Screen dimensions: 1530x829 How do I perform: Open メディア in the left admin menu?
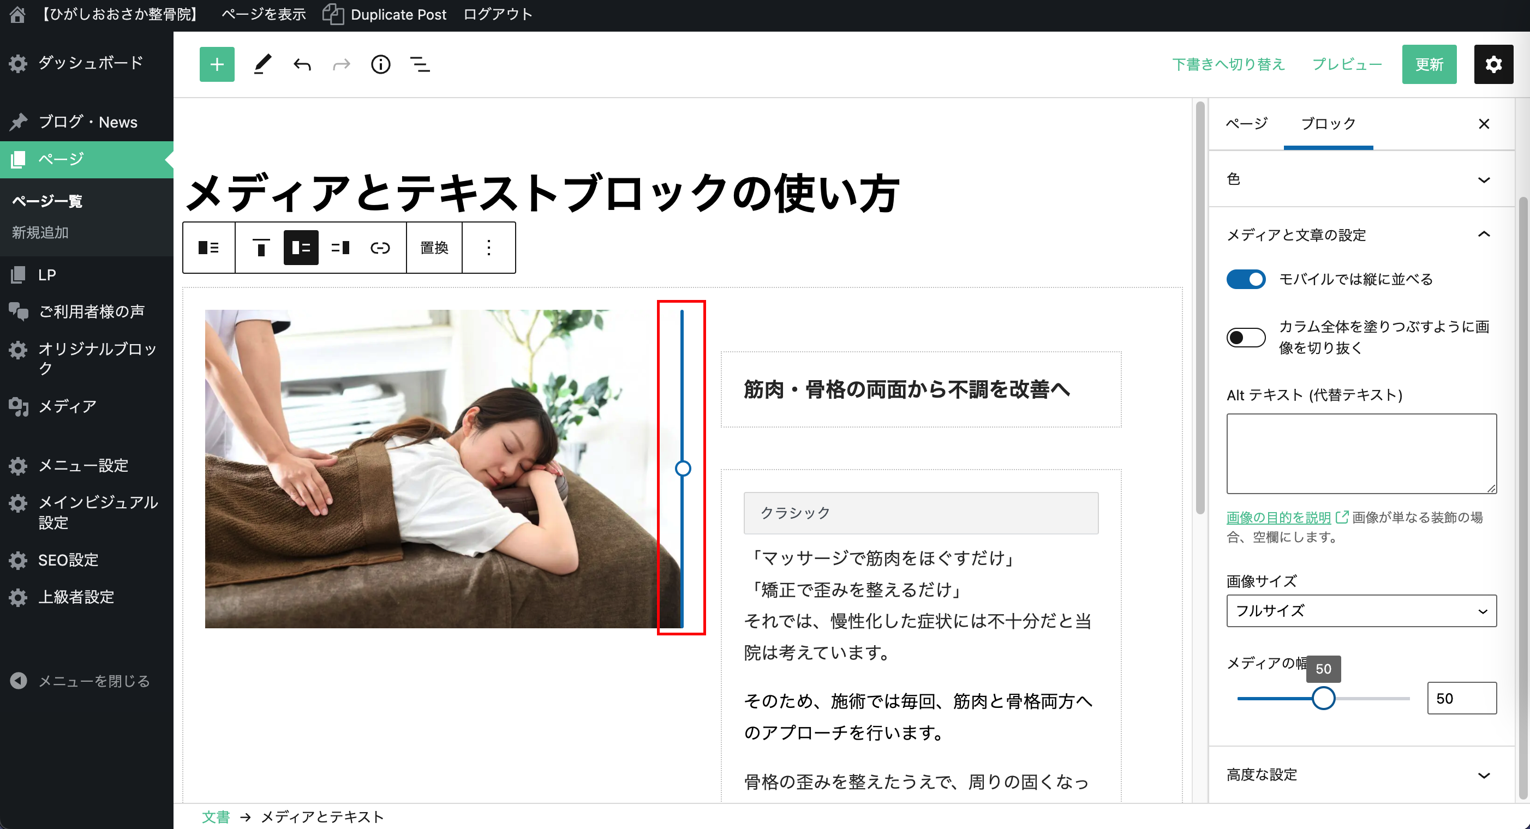pos(67,406)
